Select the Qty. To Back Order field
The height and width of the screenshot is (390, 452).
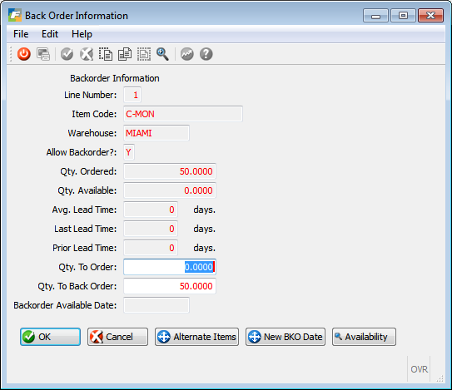(170, 286)
